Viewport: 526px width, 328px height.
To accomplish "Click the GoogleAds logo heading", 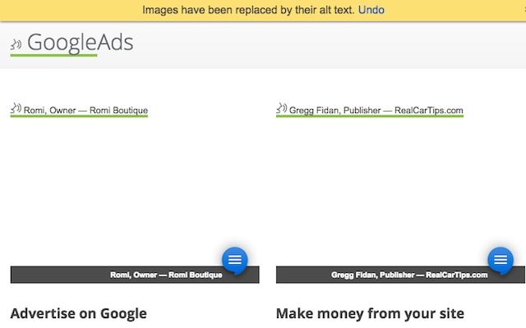I will 81,43.
